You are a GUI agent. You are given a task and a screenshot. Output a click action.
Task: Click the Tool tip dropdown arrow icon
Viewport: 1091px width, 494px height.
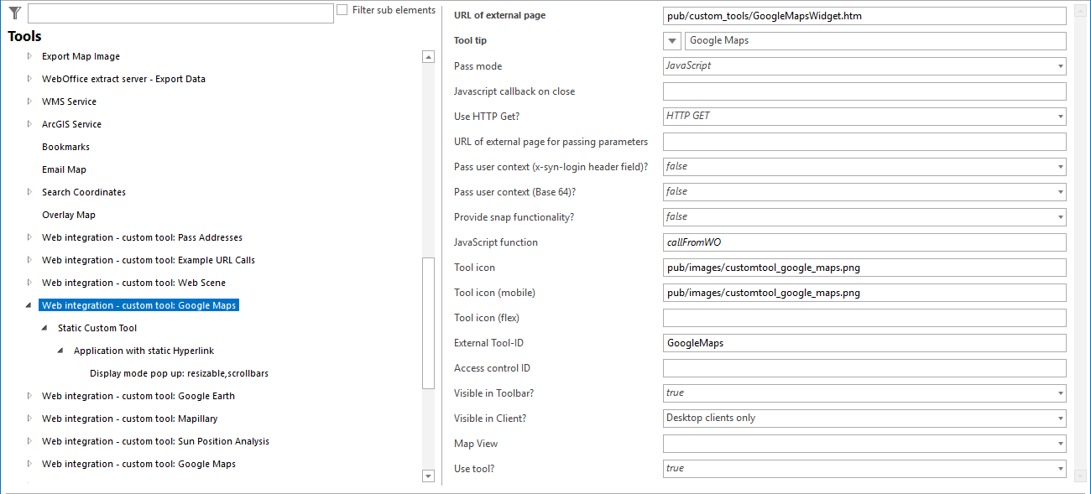[671, 40]
